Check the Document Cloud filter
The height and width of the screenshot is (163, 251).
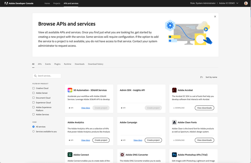33,98
